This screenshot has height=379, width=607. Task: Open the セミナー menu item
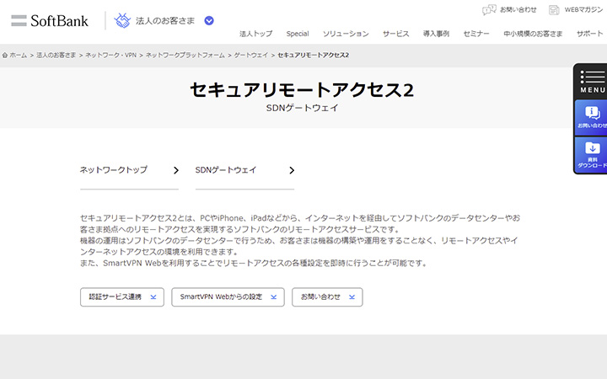coord(476,34)
